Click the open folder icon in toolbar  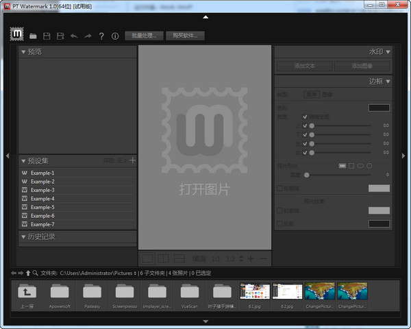(x=33, y=36)
